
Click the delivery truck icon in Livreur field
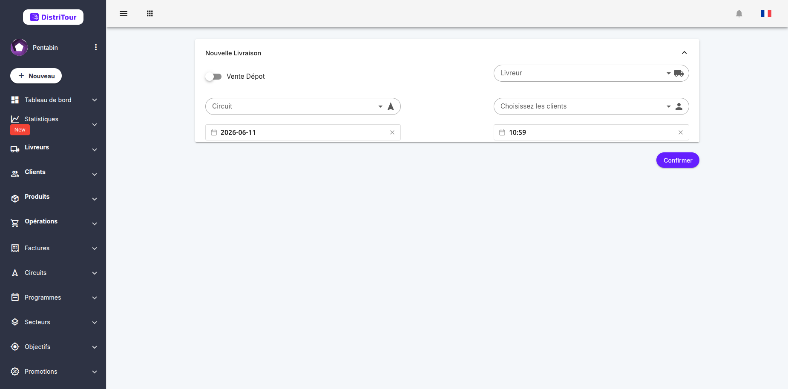click(679, 73)
